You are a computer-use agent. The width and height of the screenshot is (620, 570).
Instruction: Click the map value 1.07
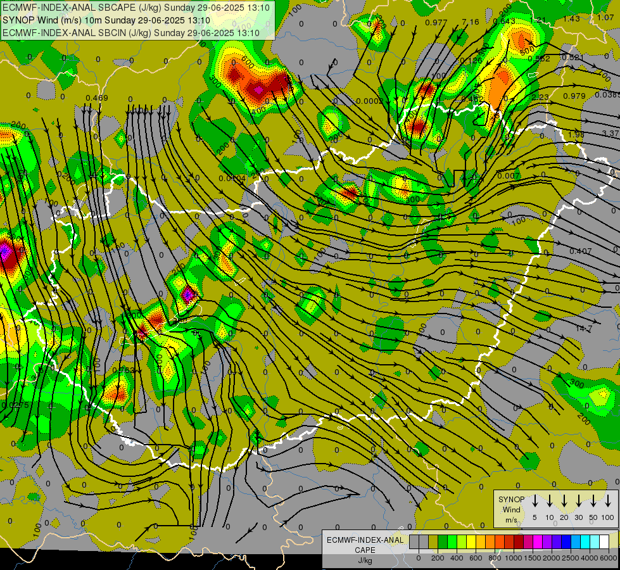tap(605, 17)
